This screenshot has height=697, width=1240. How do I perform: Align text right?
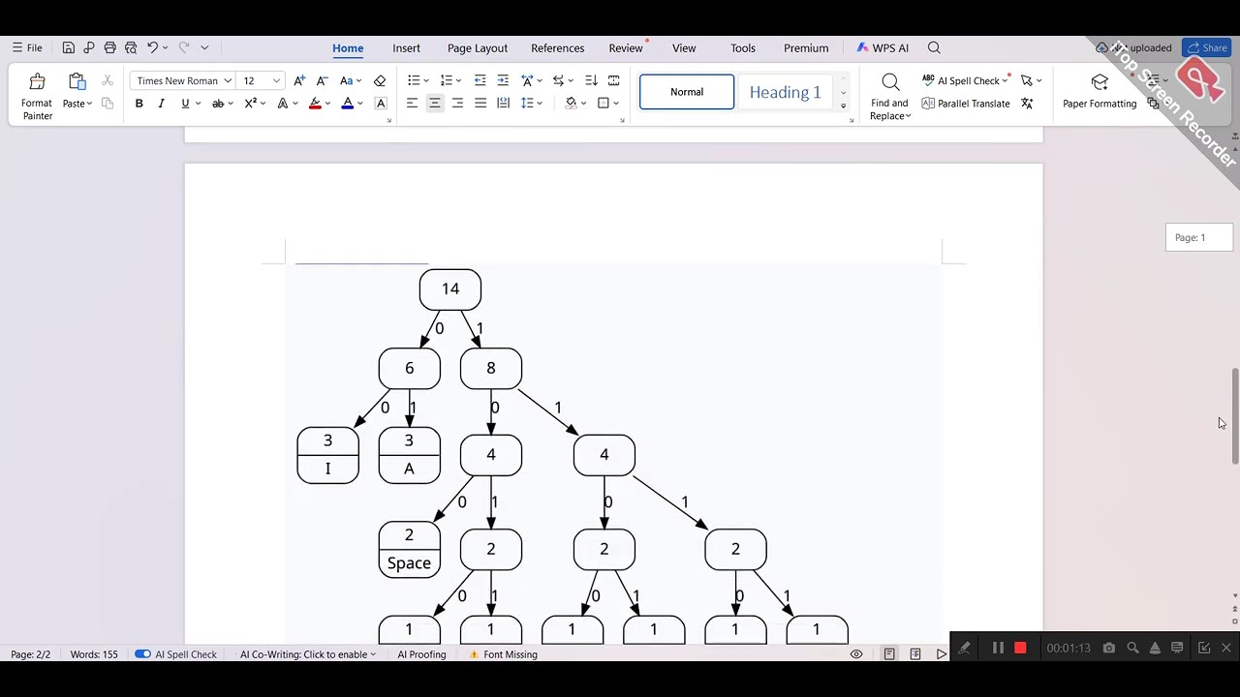[x=457, y=103]
